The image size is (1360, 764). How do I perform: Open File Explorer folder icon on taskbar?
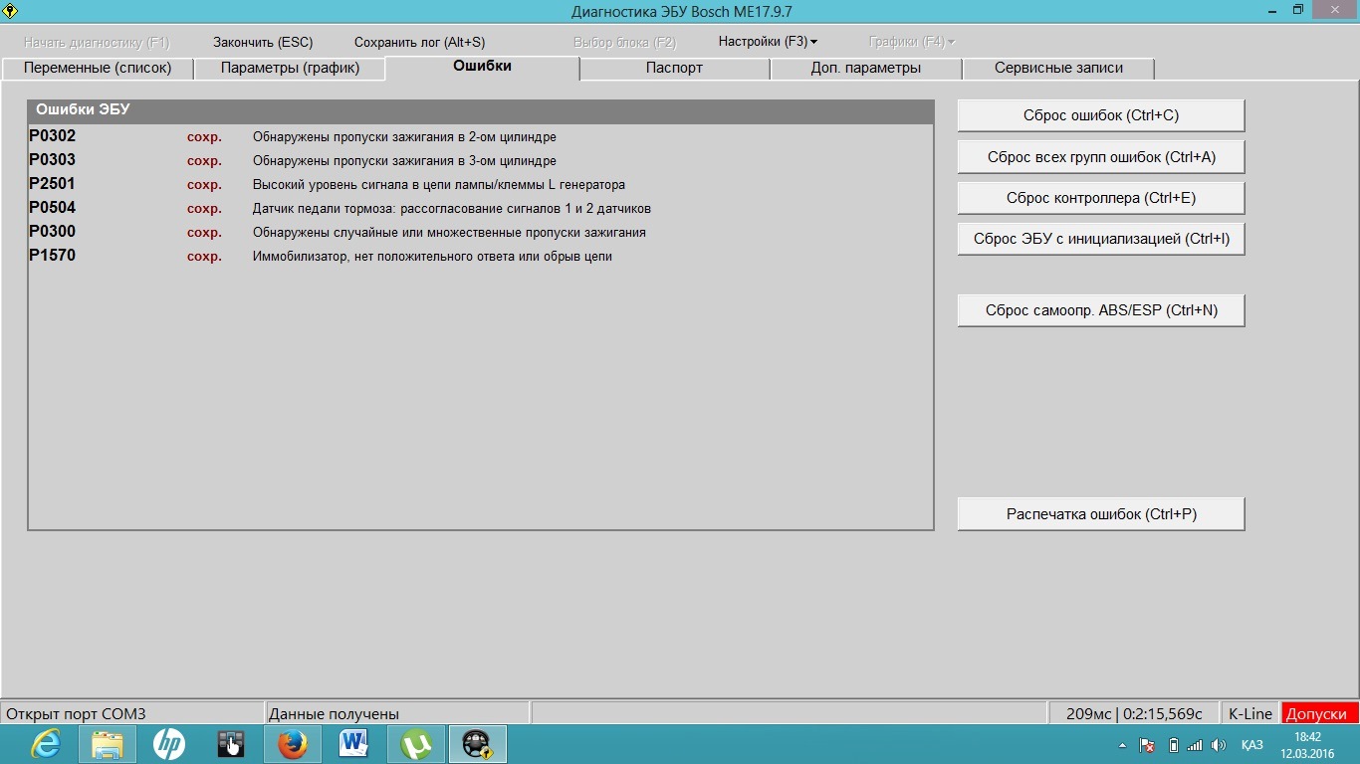point(108,744)
